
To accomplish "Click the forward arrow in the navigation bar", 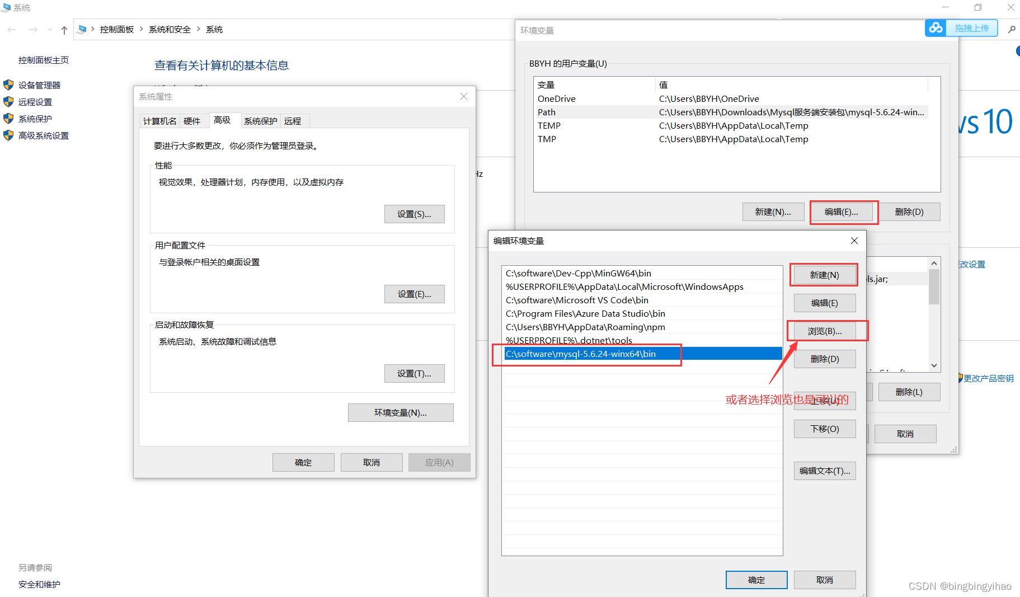I will (33, 30).
